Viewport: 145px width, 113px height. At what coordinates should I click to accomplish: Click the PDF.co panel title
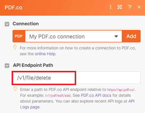coord(13,8)
